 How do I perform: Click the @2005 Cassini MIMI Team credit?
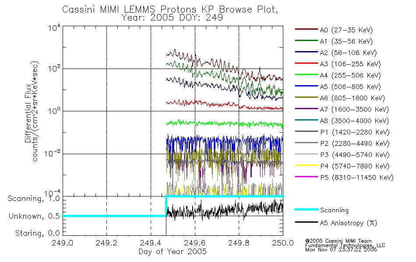tap(338, 241)
